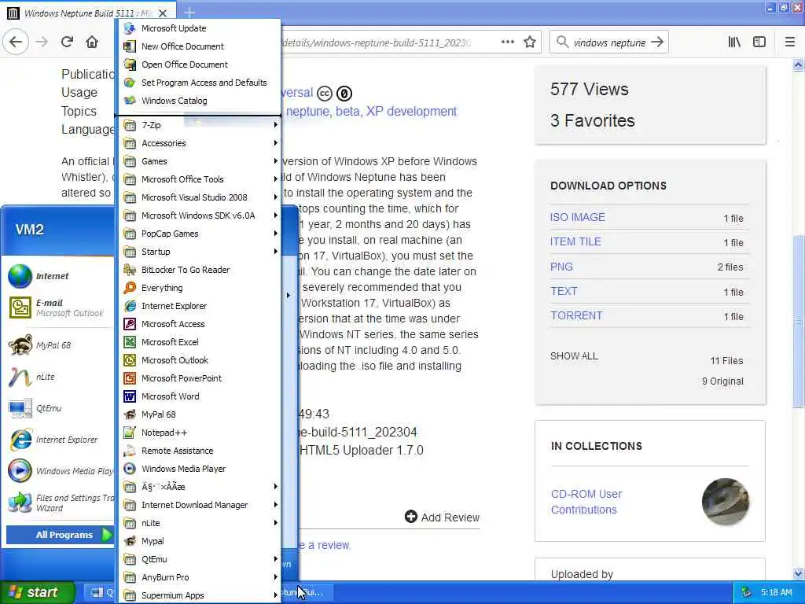Screen dimensions: 805x604
Task: Expand the Games submenu
Action: 199,161
